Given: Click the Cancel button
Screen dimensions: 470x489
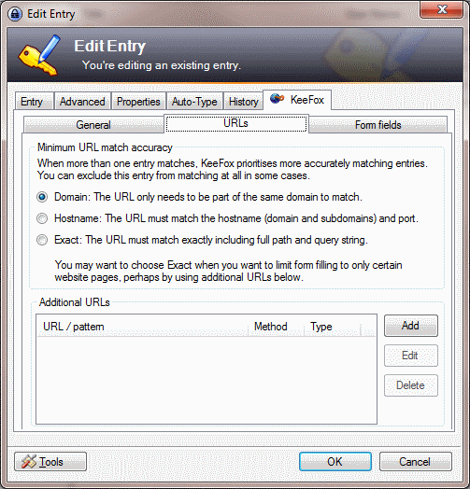Looking at the screenshot, I should (416, 462).
